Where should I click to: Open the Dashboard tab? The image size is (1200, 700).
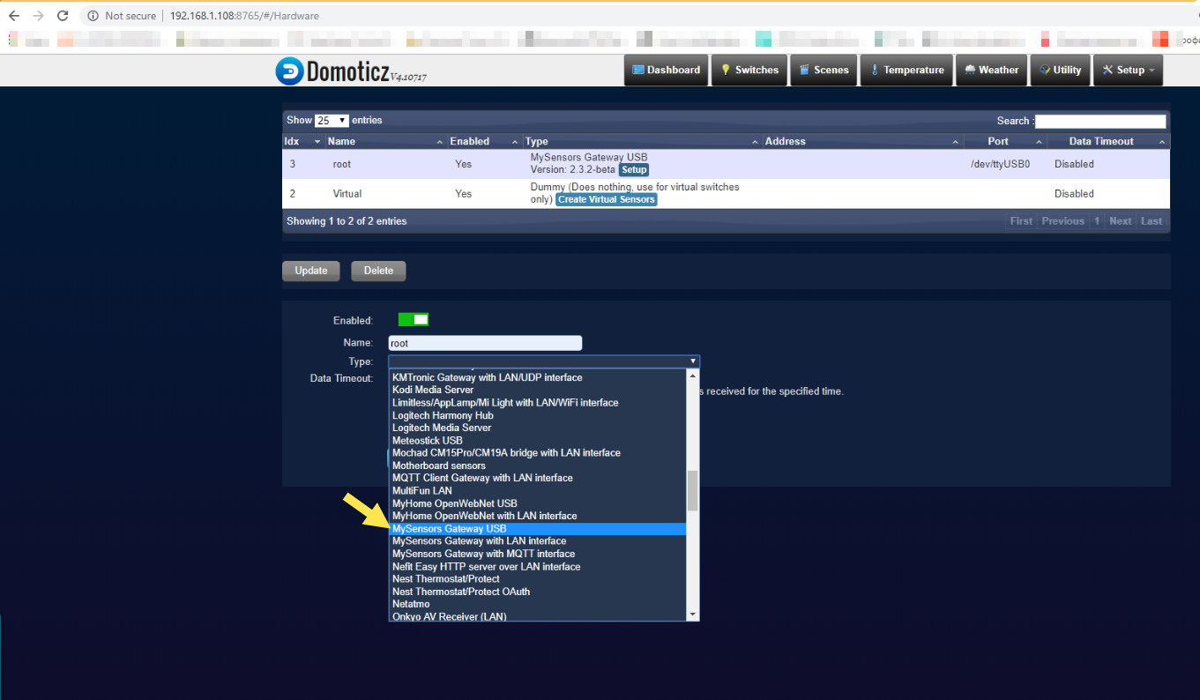[666, 71]
